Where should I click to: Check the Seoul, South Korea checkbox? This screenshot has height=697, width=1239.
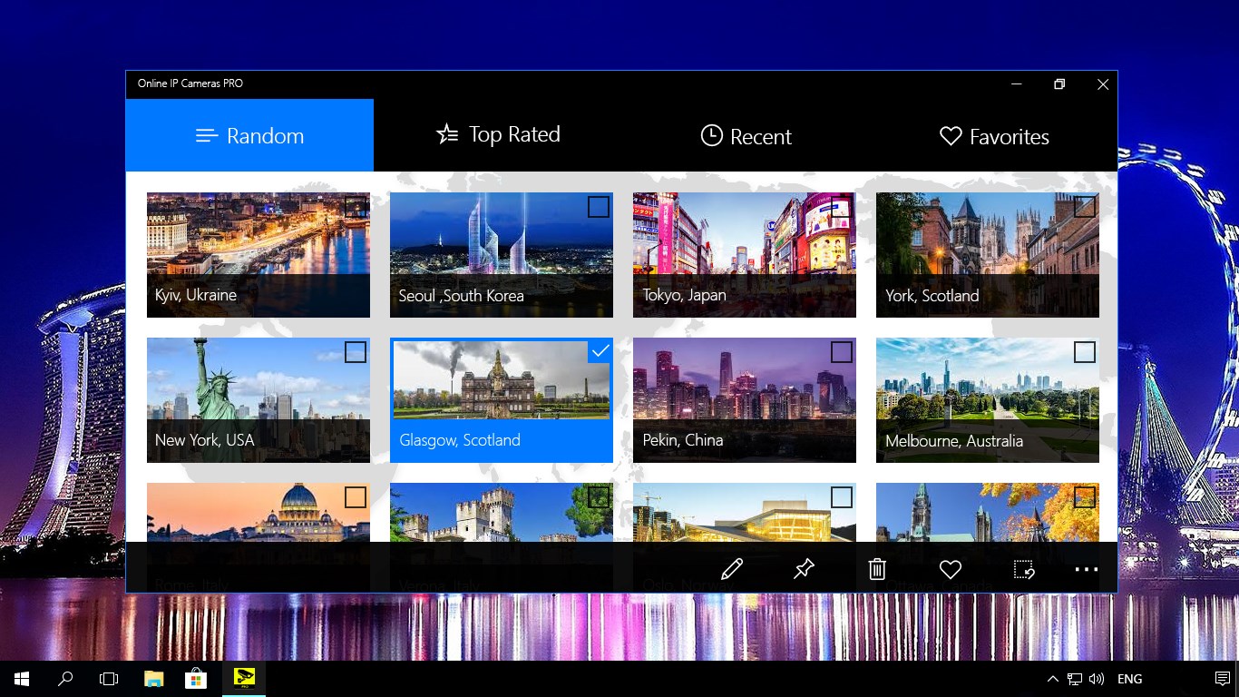[x=599, y=207]
